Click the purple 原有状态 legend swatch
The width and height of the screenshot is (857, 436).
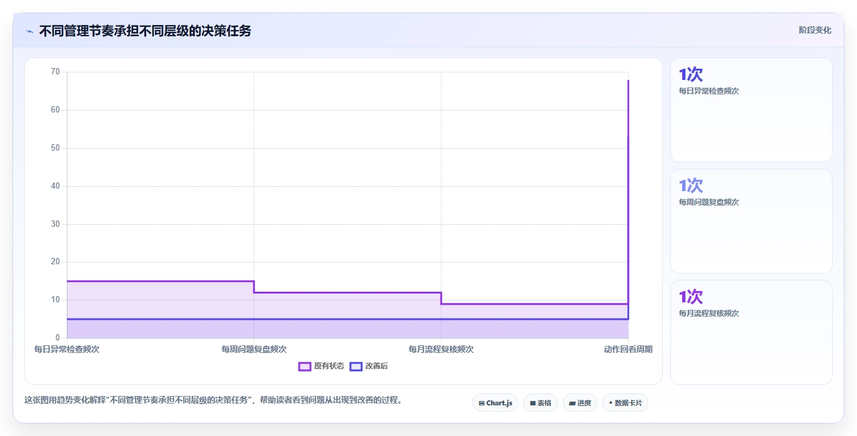coord(305,366)
